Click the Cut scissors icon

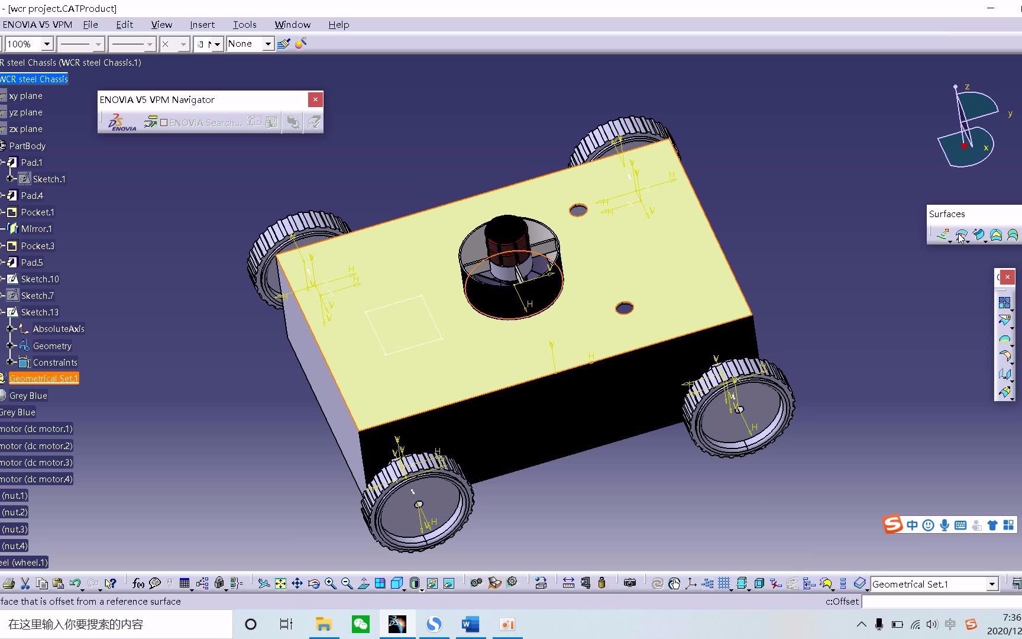pyautogui.click(x=25, y=583)
